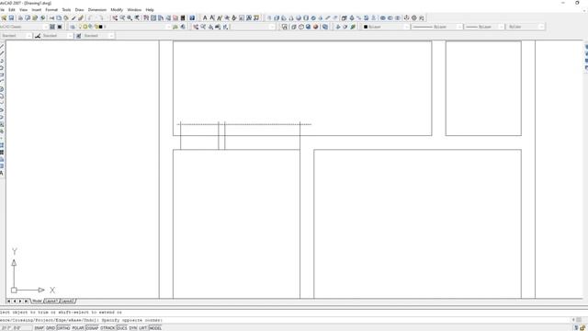Open the Properties palette icon
This screenshot has width=588, height=331.
tap(146, 17)
